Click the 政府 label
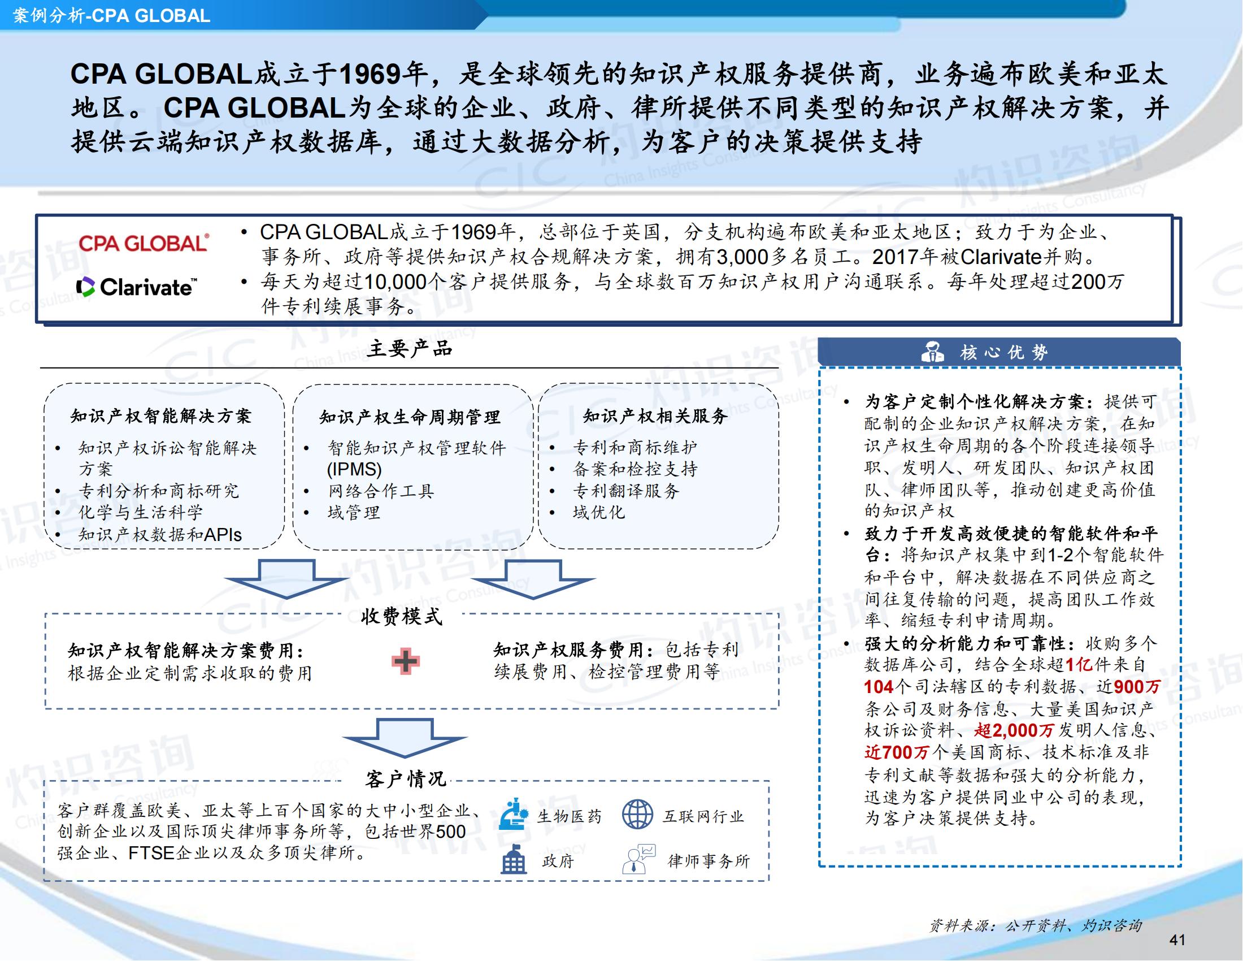Viewport: 1243px width, 961px height. point(558,860)
